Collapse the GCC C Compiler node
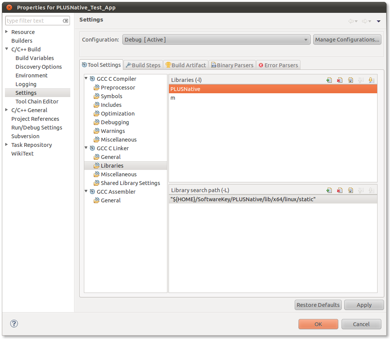The height and width of the screenshot is (339, 390). point(86,78)
